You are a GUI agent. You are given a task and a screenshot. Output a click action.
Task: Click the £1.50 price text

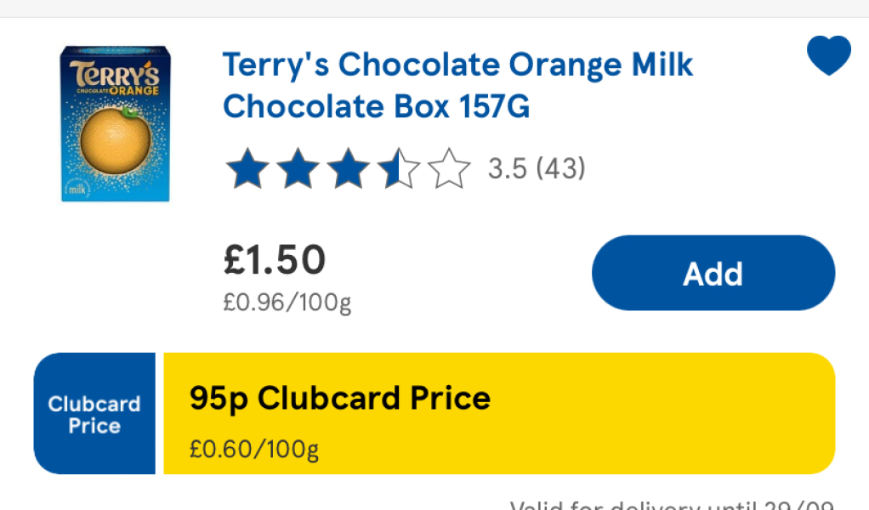pos(275,260)
